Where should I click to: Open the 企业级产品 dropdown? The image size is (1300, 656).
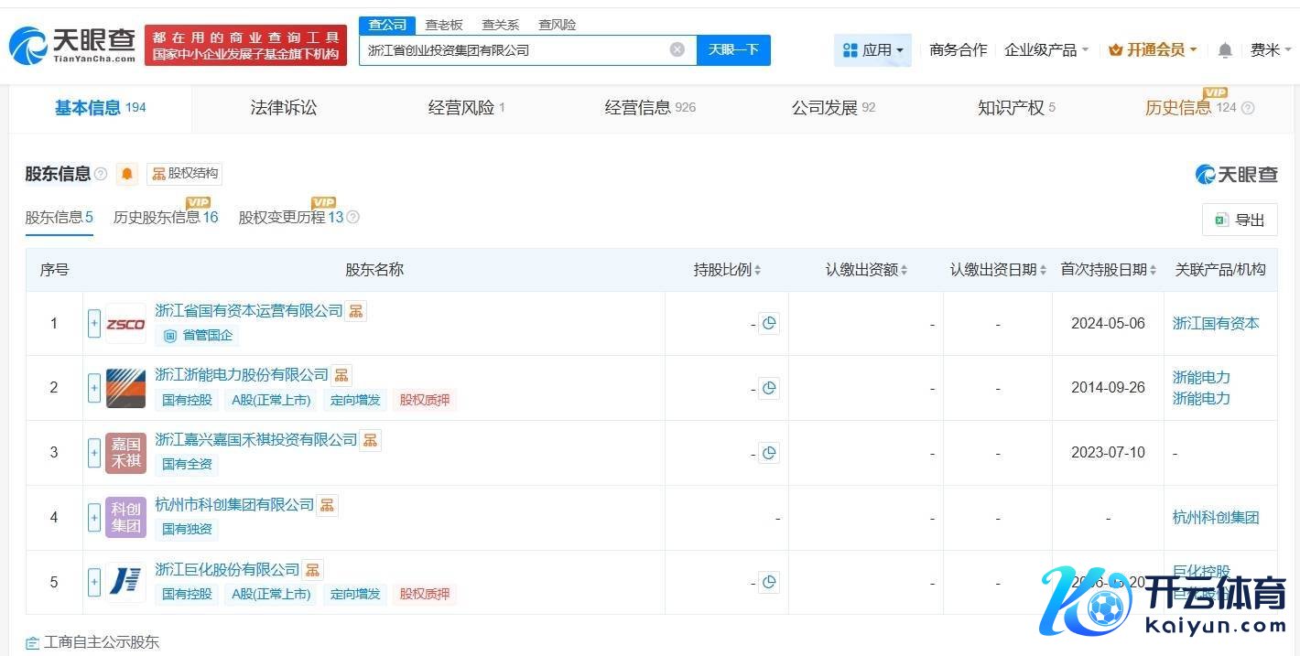click(1046, 50)
